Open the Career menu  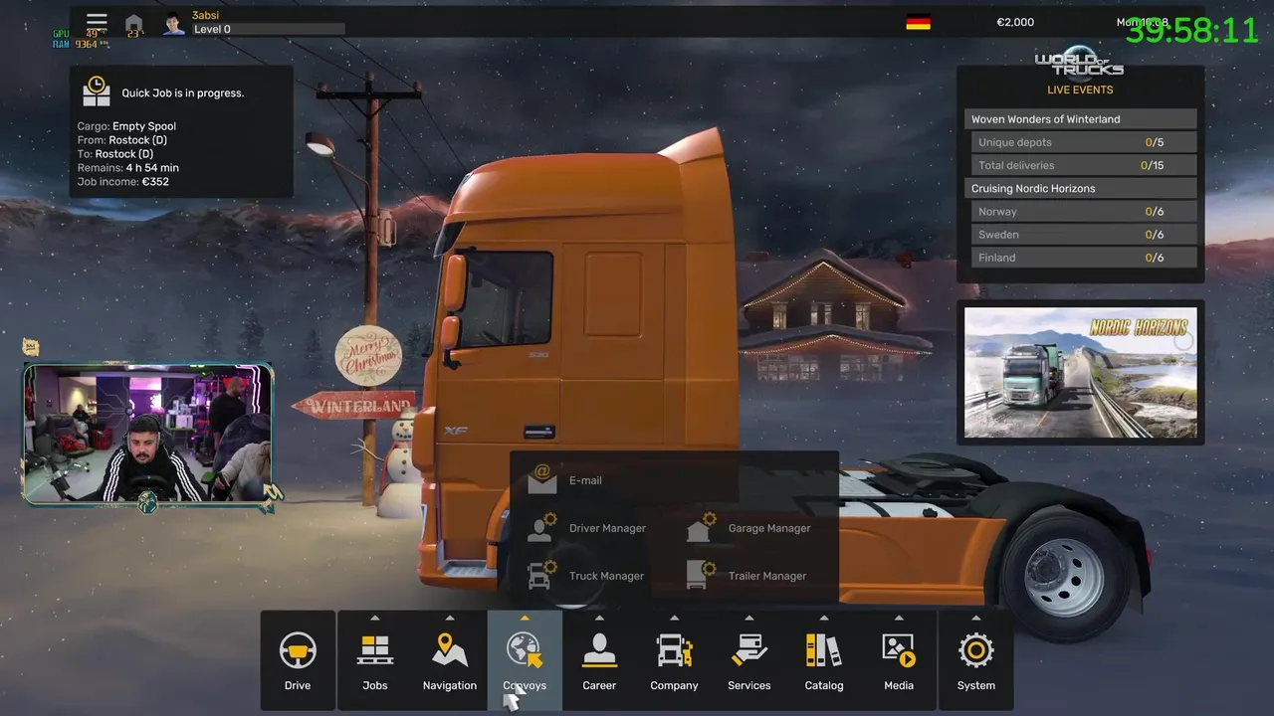pyautogui.click(x=599, y=660)
